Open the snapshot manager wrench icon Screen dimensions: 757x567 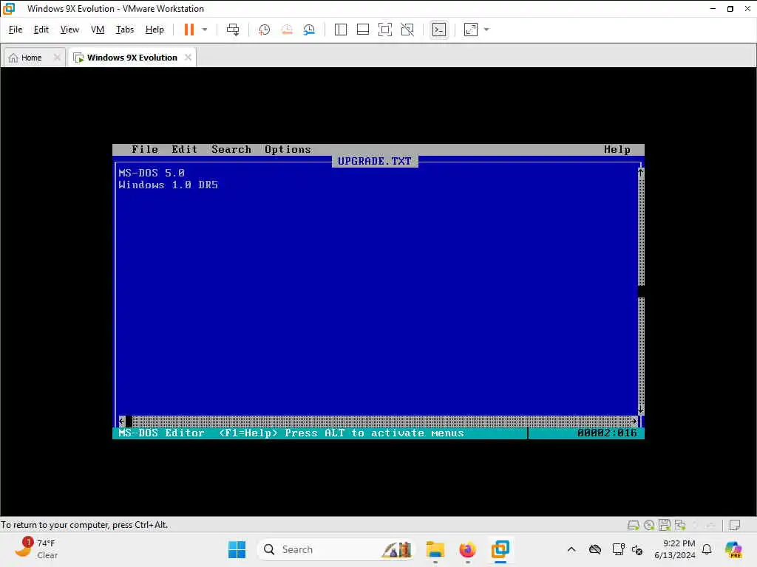click(x=309, y=30)
